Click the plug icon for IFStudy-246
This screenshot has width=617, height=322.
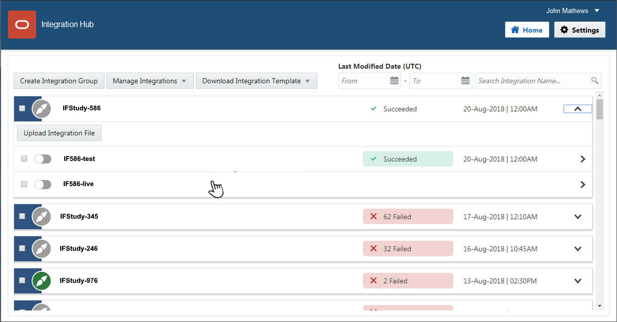[x=41, y=249]
